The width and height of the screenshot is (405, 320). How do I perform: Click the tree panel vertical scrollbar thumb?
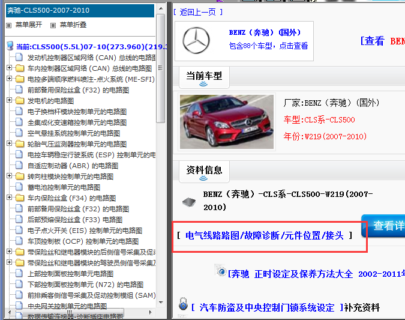(161, 68)
